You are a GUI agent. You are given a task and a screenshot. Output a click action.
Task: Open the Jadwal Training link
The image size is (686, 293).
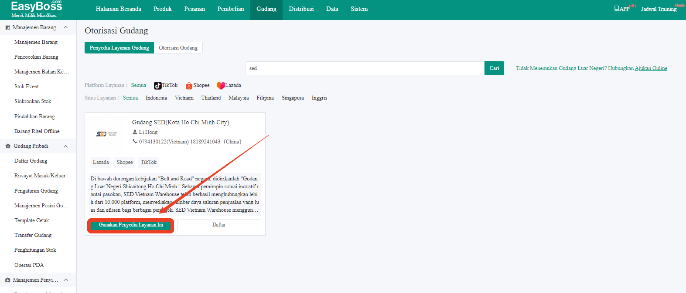coord(659,9)
